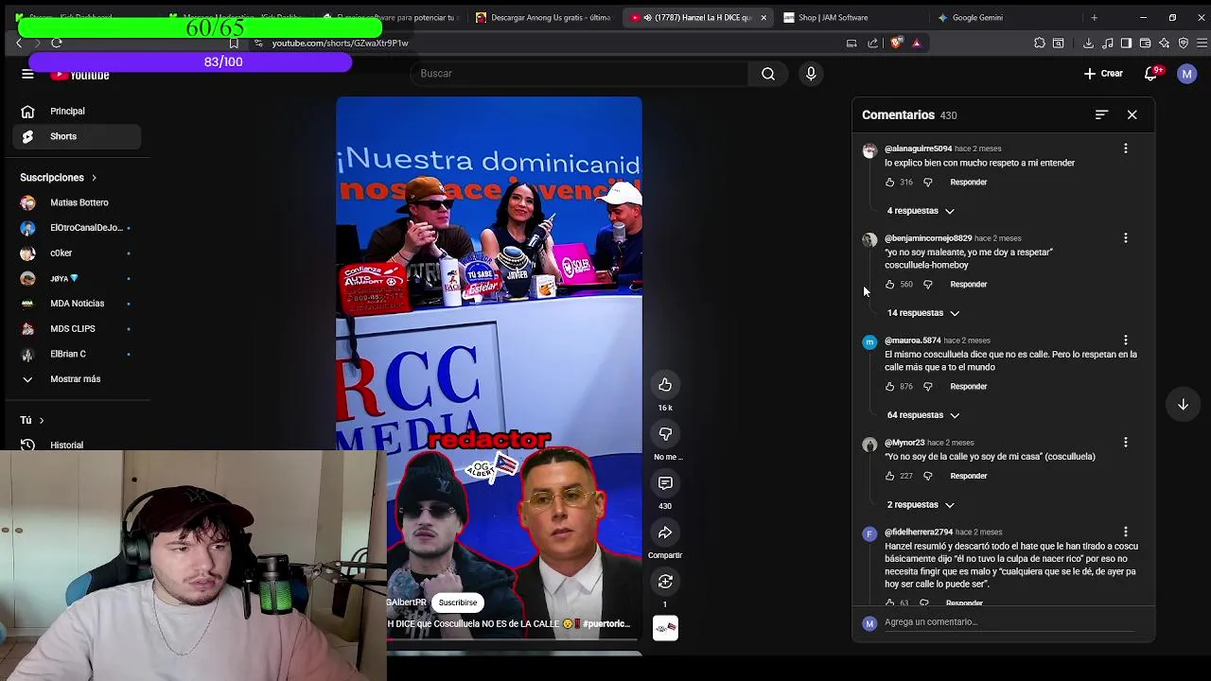This screenshot has width=1211, height=681.
Task: Close the Comentarios panel
Action: tap(1132, 114)
